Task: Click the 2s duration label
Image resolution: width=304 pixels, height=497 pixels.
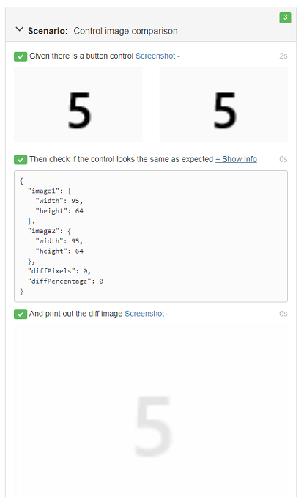Action: [x=283, y=56]
